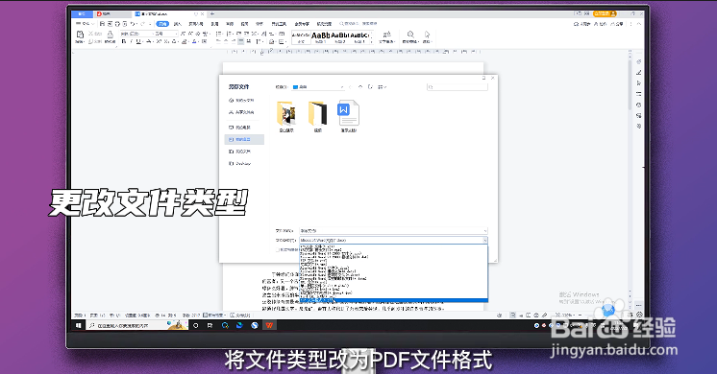Switch to the Home (开始) ribbon tab
The image size is (717, 374).
162,24
